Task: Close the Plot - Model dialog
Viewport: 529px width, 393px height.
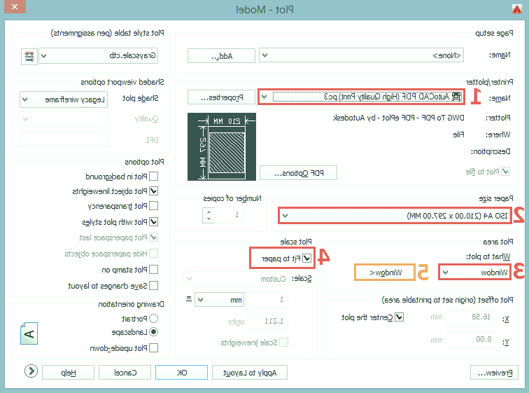Action: point(15,7)
